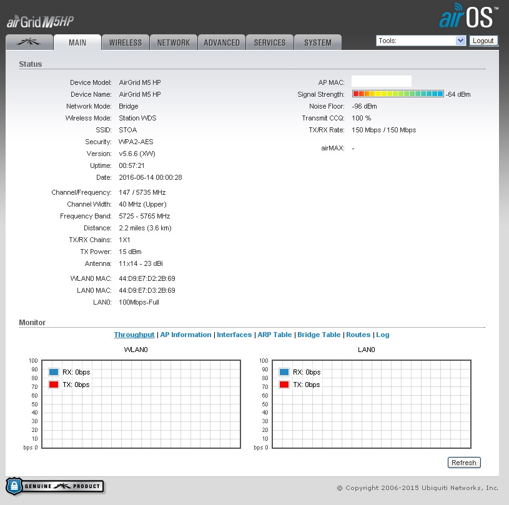Click the date value 2016-06-14 00:00:28
Image resolution: width=509 pixels, height=505 pixels.
151,177
